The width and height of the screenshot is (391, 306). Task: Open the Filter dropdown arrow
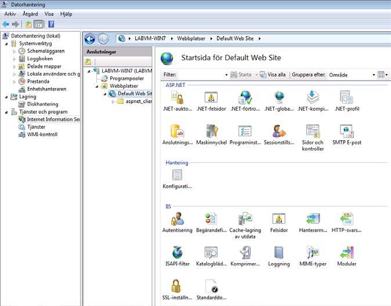pos(226,75)
